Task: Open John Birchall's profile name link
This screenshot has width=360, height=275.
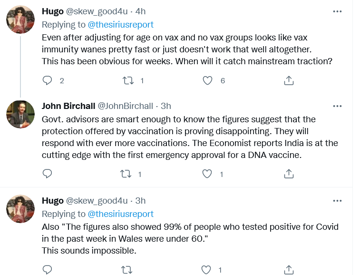Action: click(x=68, y=106)
